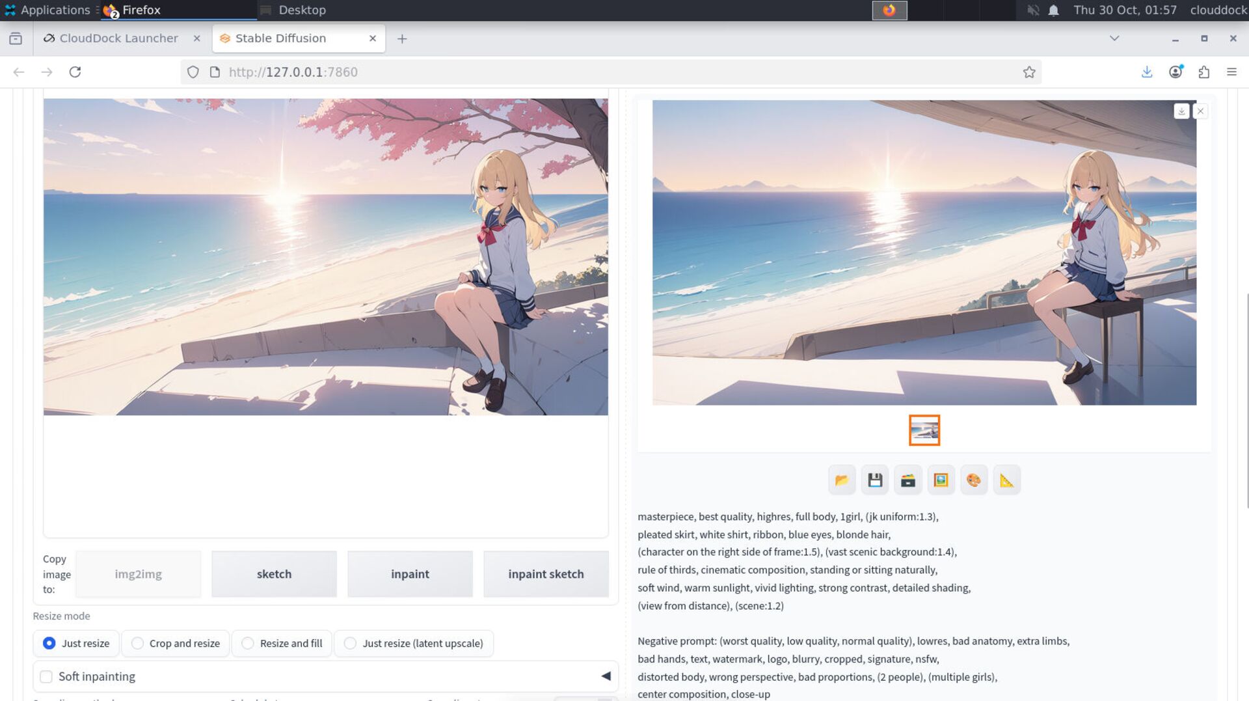Copy image to inpaint sketch
Viewport: 1249px width, 701px height.
tap(546, 574)
